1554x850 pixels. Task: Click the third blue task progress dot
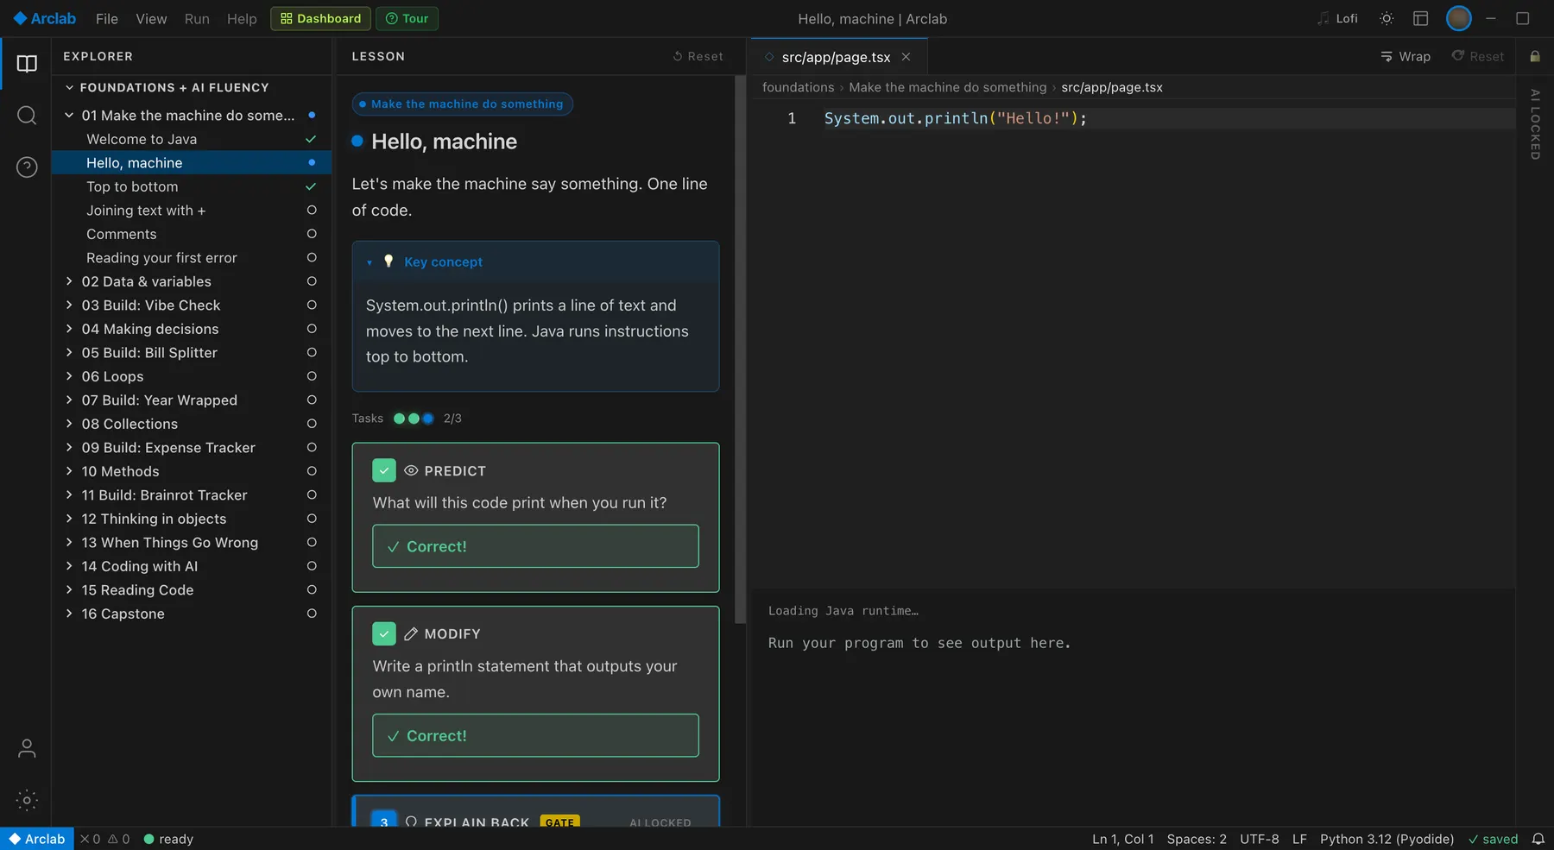pyautogui.click(x=428, y=419)
